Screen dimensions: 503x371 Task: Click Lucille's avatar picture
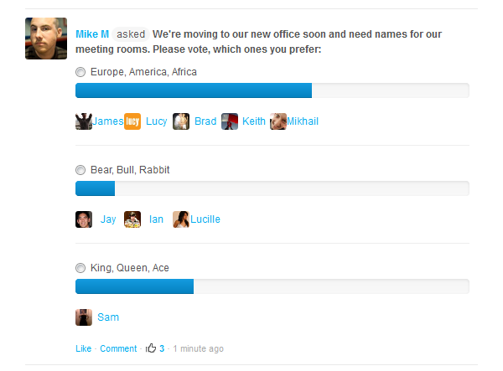coord(181,219)
